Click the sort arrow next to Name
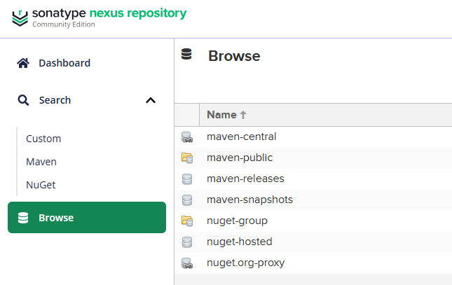This screenshot has width=452, height=285. click(243, 115)
